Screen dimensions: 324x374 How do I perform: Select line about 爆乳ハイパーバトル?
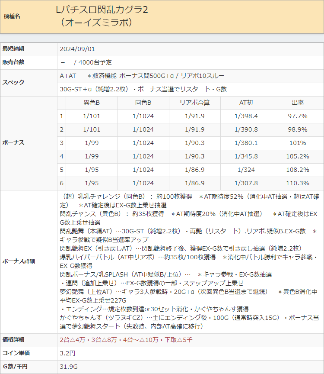(188, 261)
